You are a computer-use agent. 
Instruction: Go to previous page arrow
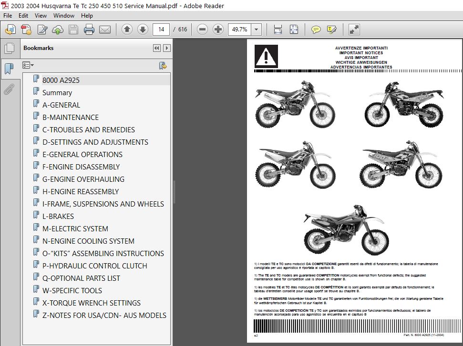[x=127, y=29]
